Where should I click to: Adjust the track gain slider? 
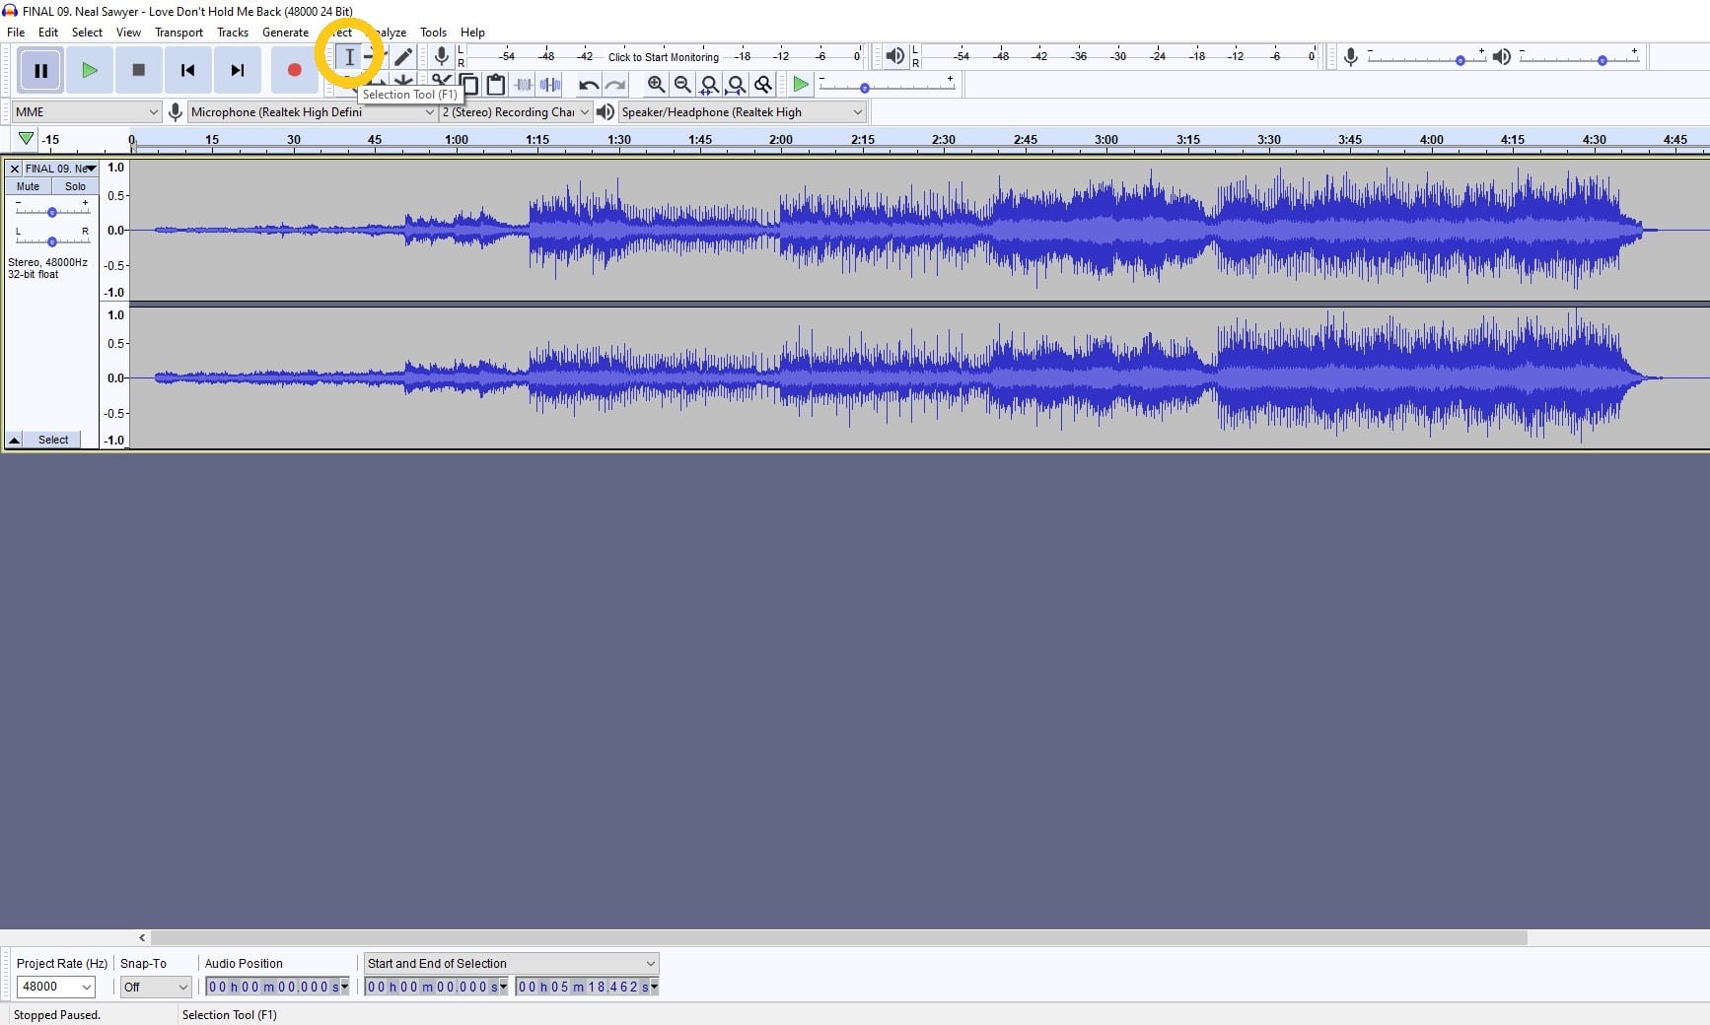[51, 211]
